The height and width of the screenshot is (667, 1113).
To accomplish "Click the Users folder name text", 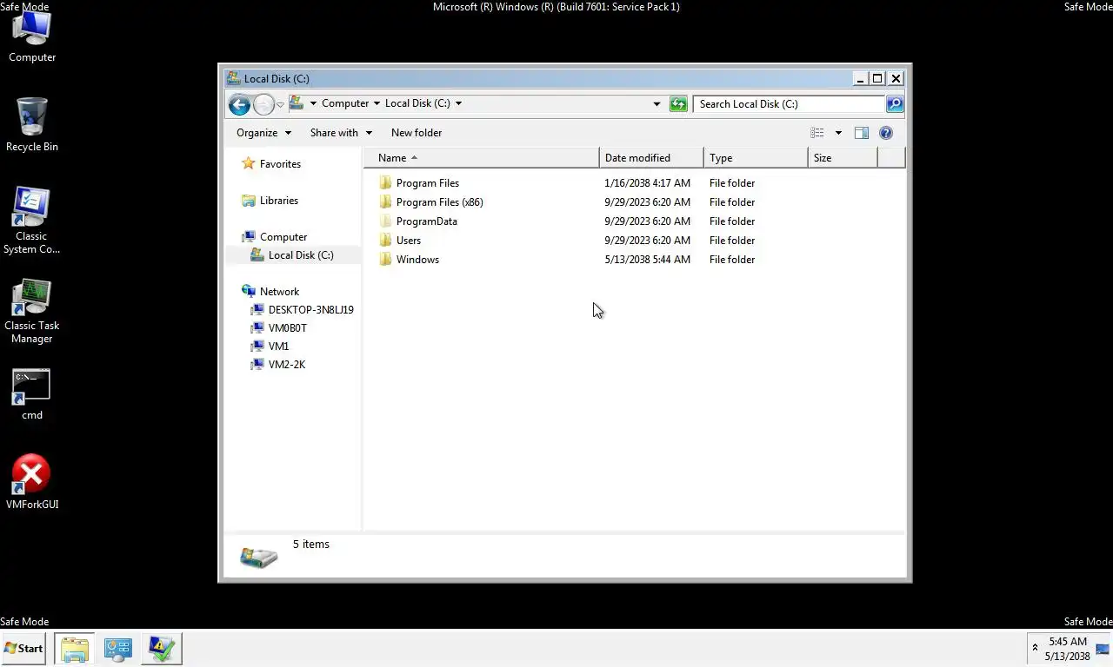I will (x=409, y=241).
